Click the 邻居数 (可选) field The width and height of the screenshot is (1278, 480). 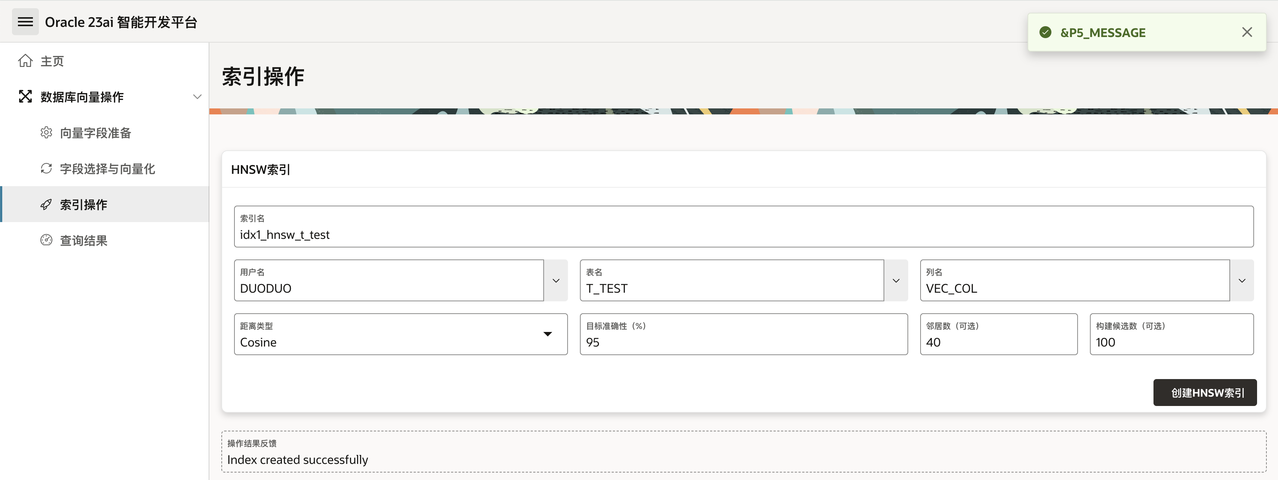coord(998,342)
